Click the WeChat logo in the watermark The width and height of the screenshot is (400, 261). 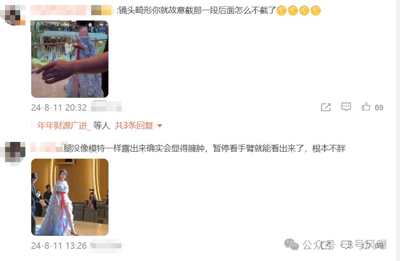292,245
